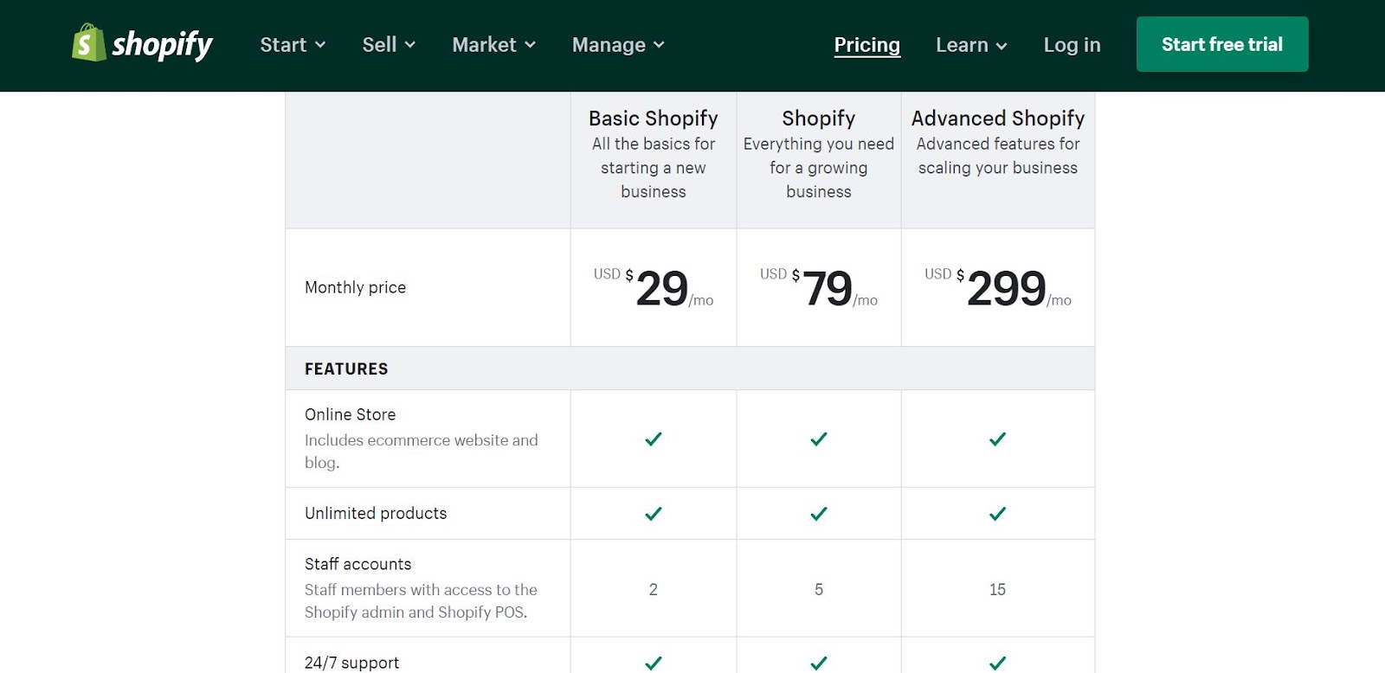Click the staff accounts value 5

tap(819, 589)
